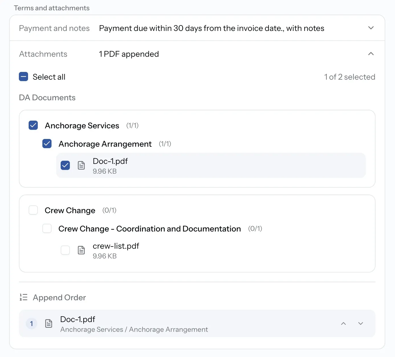Uncheck the Anchorage Arrangement checkbox

coord(47,144)
